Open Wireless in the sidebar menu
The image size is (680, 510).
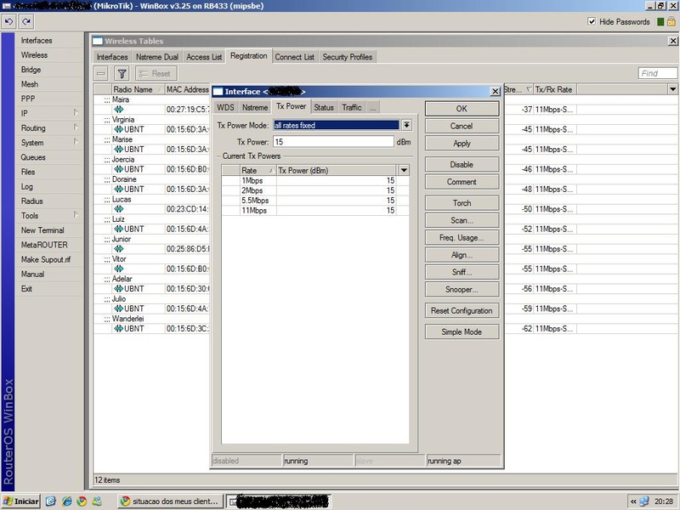point(34,55)
